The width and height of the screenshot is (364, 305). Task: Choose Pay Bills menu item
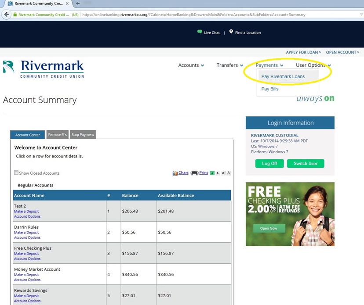pyautogui.click(x=270, y=89)
